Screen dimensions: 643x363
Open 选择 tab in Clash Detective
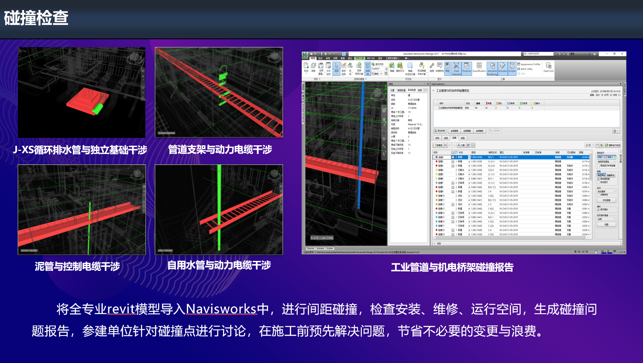click(446, 138)
